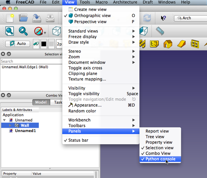Expand the Document window submenu
Image resolution: width=207 pixels, height=178 pixels.
pos(101,62)
